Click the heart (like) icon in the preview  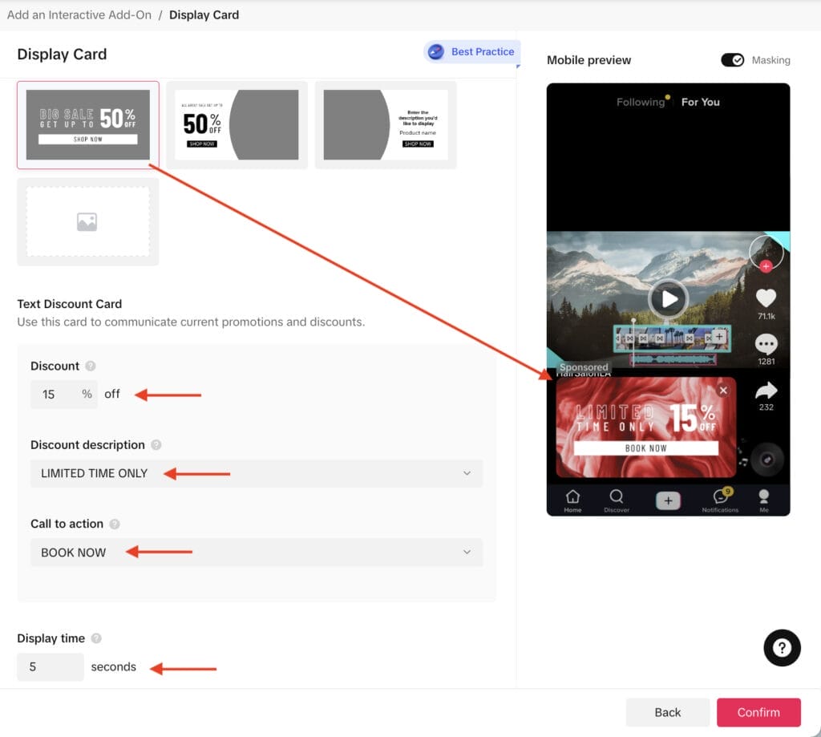coord(766,298)
